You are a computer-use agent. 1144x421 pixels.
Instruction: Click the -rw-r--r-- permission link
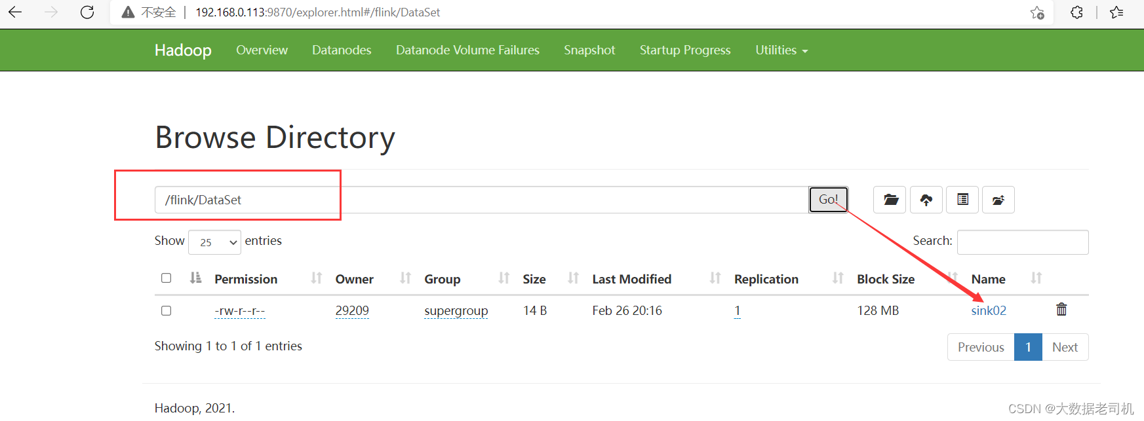click(x=240, y=311)
